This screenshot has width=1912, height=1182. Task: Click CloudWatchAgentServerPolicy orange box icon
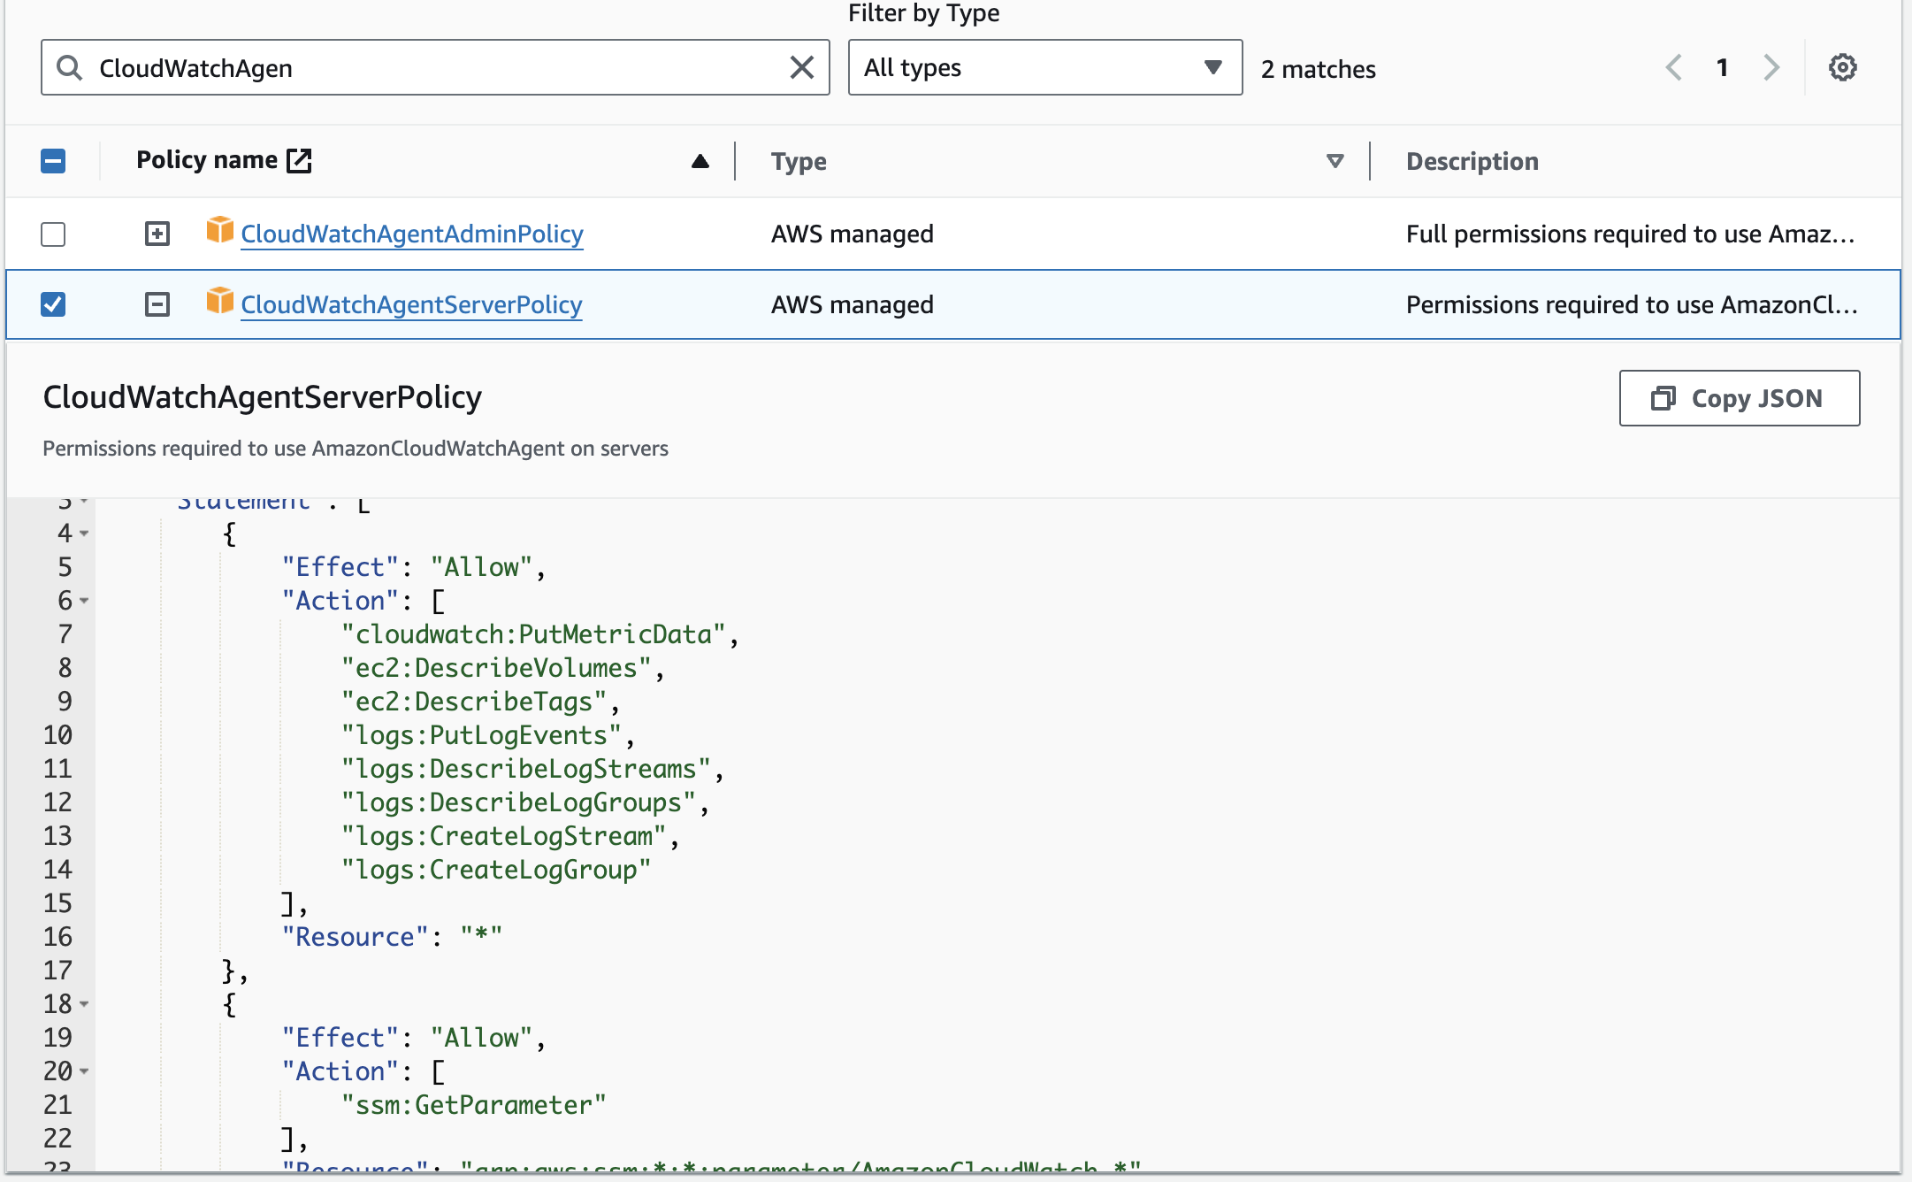pyautogui.click(x=219, y=300)
